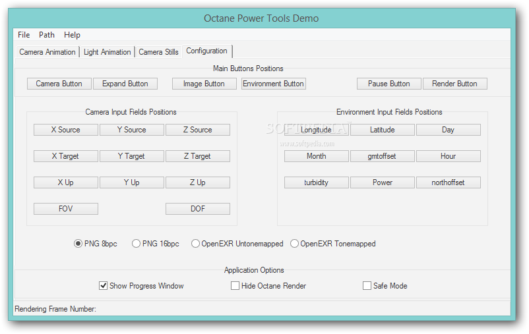Image resolution: width=529 pixels, height=334 pixels.
Task: Click the Power button
Action: (383, 182)
